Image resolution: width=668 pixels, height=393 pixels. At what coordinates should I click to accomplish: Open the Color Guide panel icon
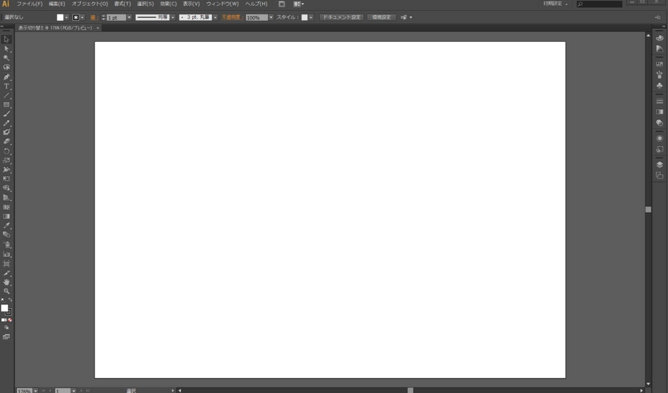660,48
